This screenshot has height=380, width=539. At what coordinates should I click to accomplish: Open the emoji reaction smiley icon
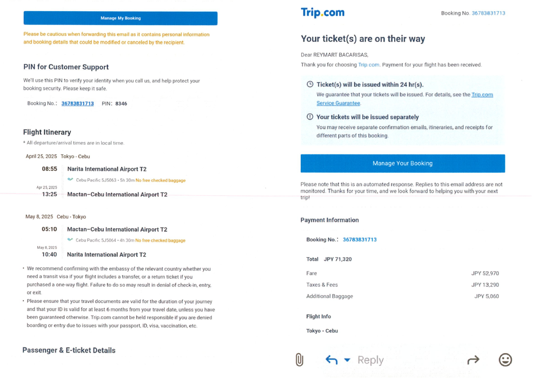point(506,360)
